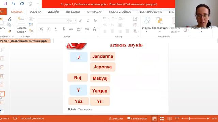218x122 pixels.
Task: Open the Фигуры shapes gallery
Action: click(x=146, y=25)
